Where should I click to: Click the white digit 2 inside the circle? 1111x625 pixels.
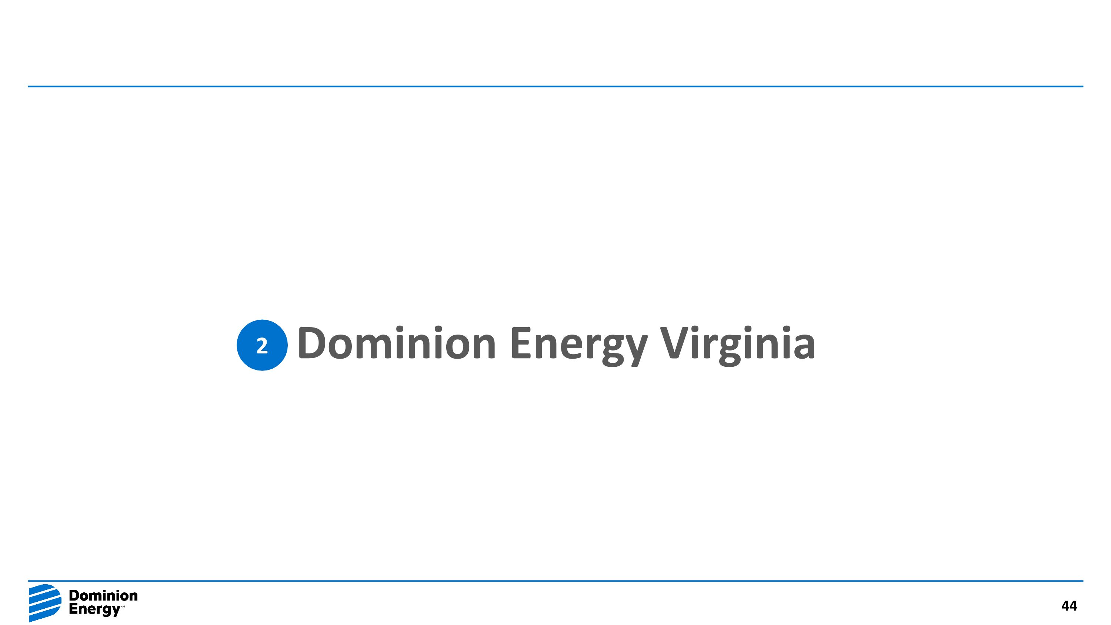[x=262, y=346]
